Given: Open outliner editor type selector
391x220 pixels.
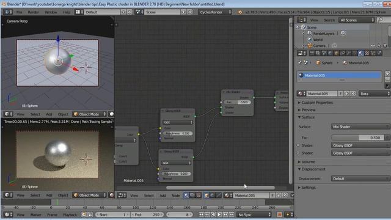Looking at the screenshot, I should pos(301,20).
